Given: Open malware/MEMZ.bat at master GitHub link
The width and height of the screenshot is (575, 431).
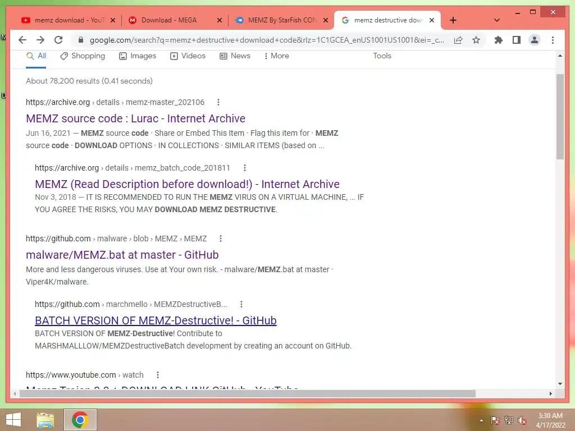Looking at the screenshot, I should coord(122,255).
